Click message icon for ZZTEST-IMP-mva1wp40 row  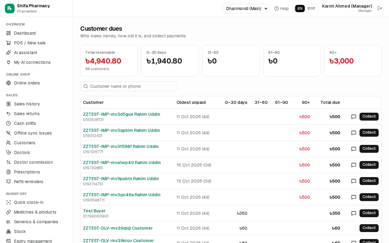tap(354, 165)
